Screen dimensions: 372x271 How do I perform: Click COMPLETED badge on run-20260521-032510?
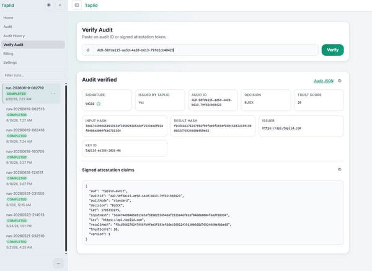coord(17,242)
